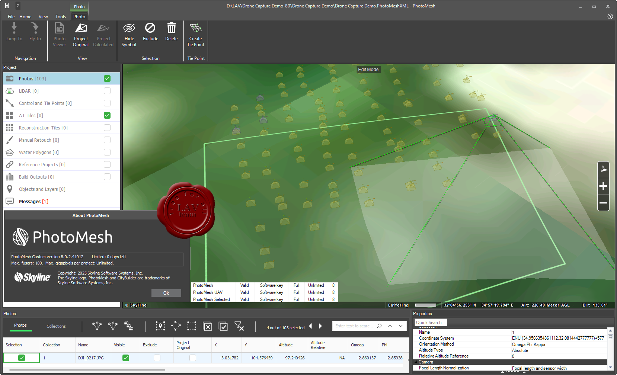Toggle Control and Tie Points checkbox

[107, 103]
